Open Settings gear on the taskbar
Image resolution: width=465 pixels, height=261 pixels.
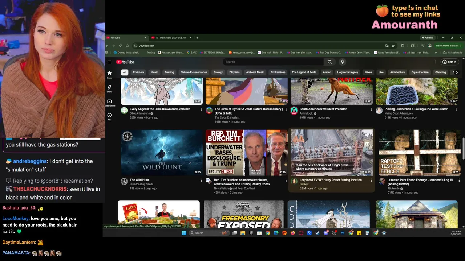click(384, 233)
